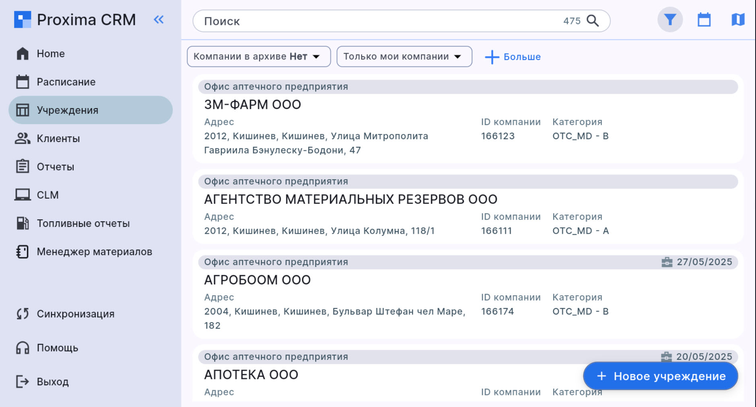Open the calendar icon near the filters
The image size is (756, 407).
pos(704,19)
